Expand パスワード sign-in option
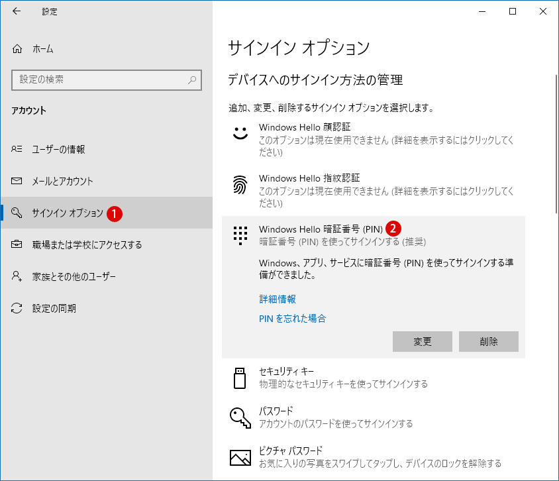The height and width of the screenshot is (481, 559). [374, 417]
